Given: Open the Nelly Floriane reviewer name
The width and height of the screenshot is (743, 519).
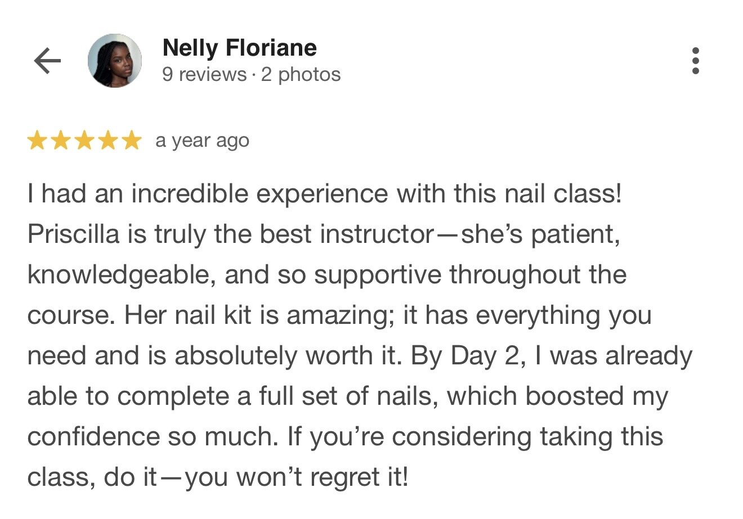Looking at the screenshot, I should coord(239,48).
